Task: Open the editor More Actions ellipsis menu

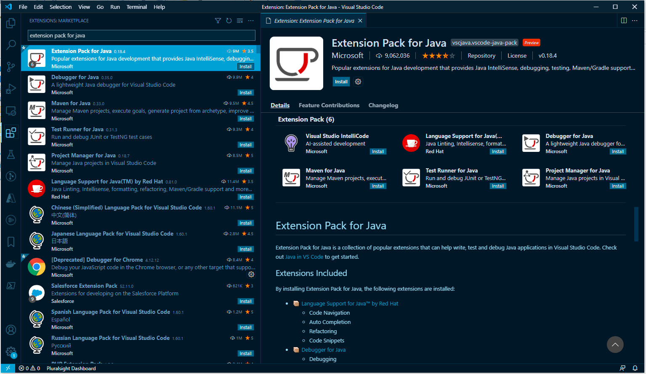Action: (635, 20)
